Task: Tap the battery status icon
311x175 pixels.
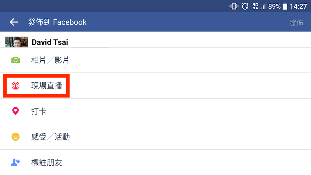Action: pyautogui.click(x=285, y=6)
